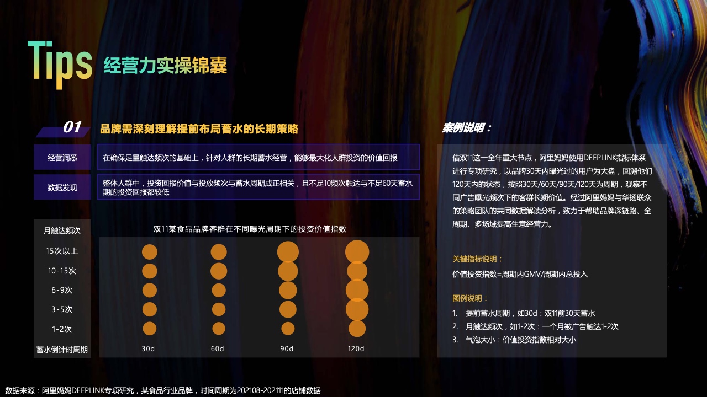The image size is (707, 397).
Task: Click the "图例说明：" subheading
Action: click(x=471, y=298)
